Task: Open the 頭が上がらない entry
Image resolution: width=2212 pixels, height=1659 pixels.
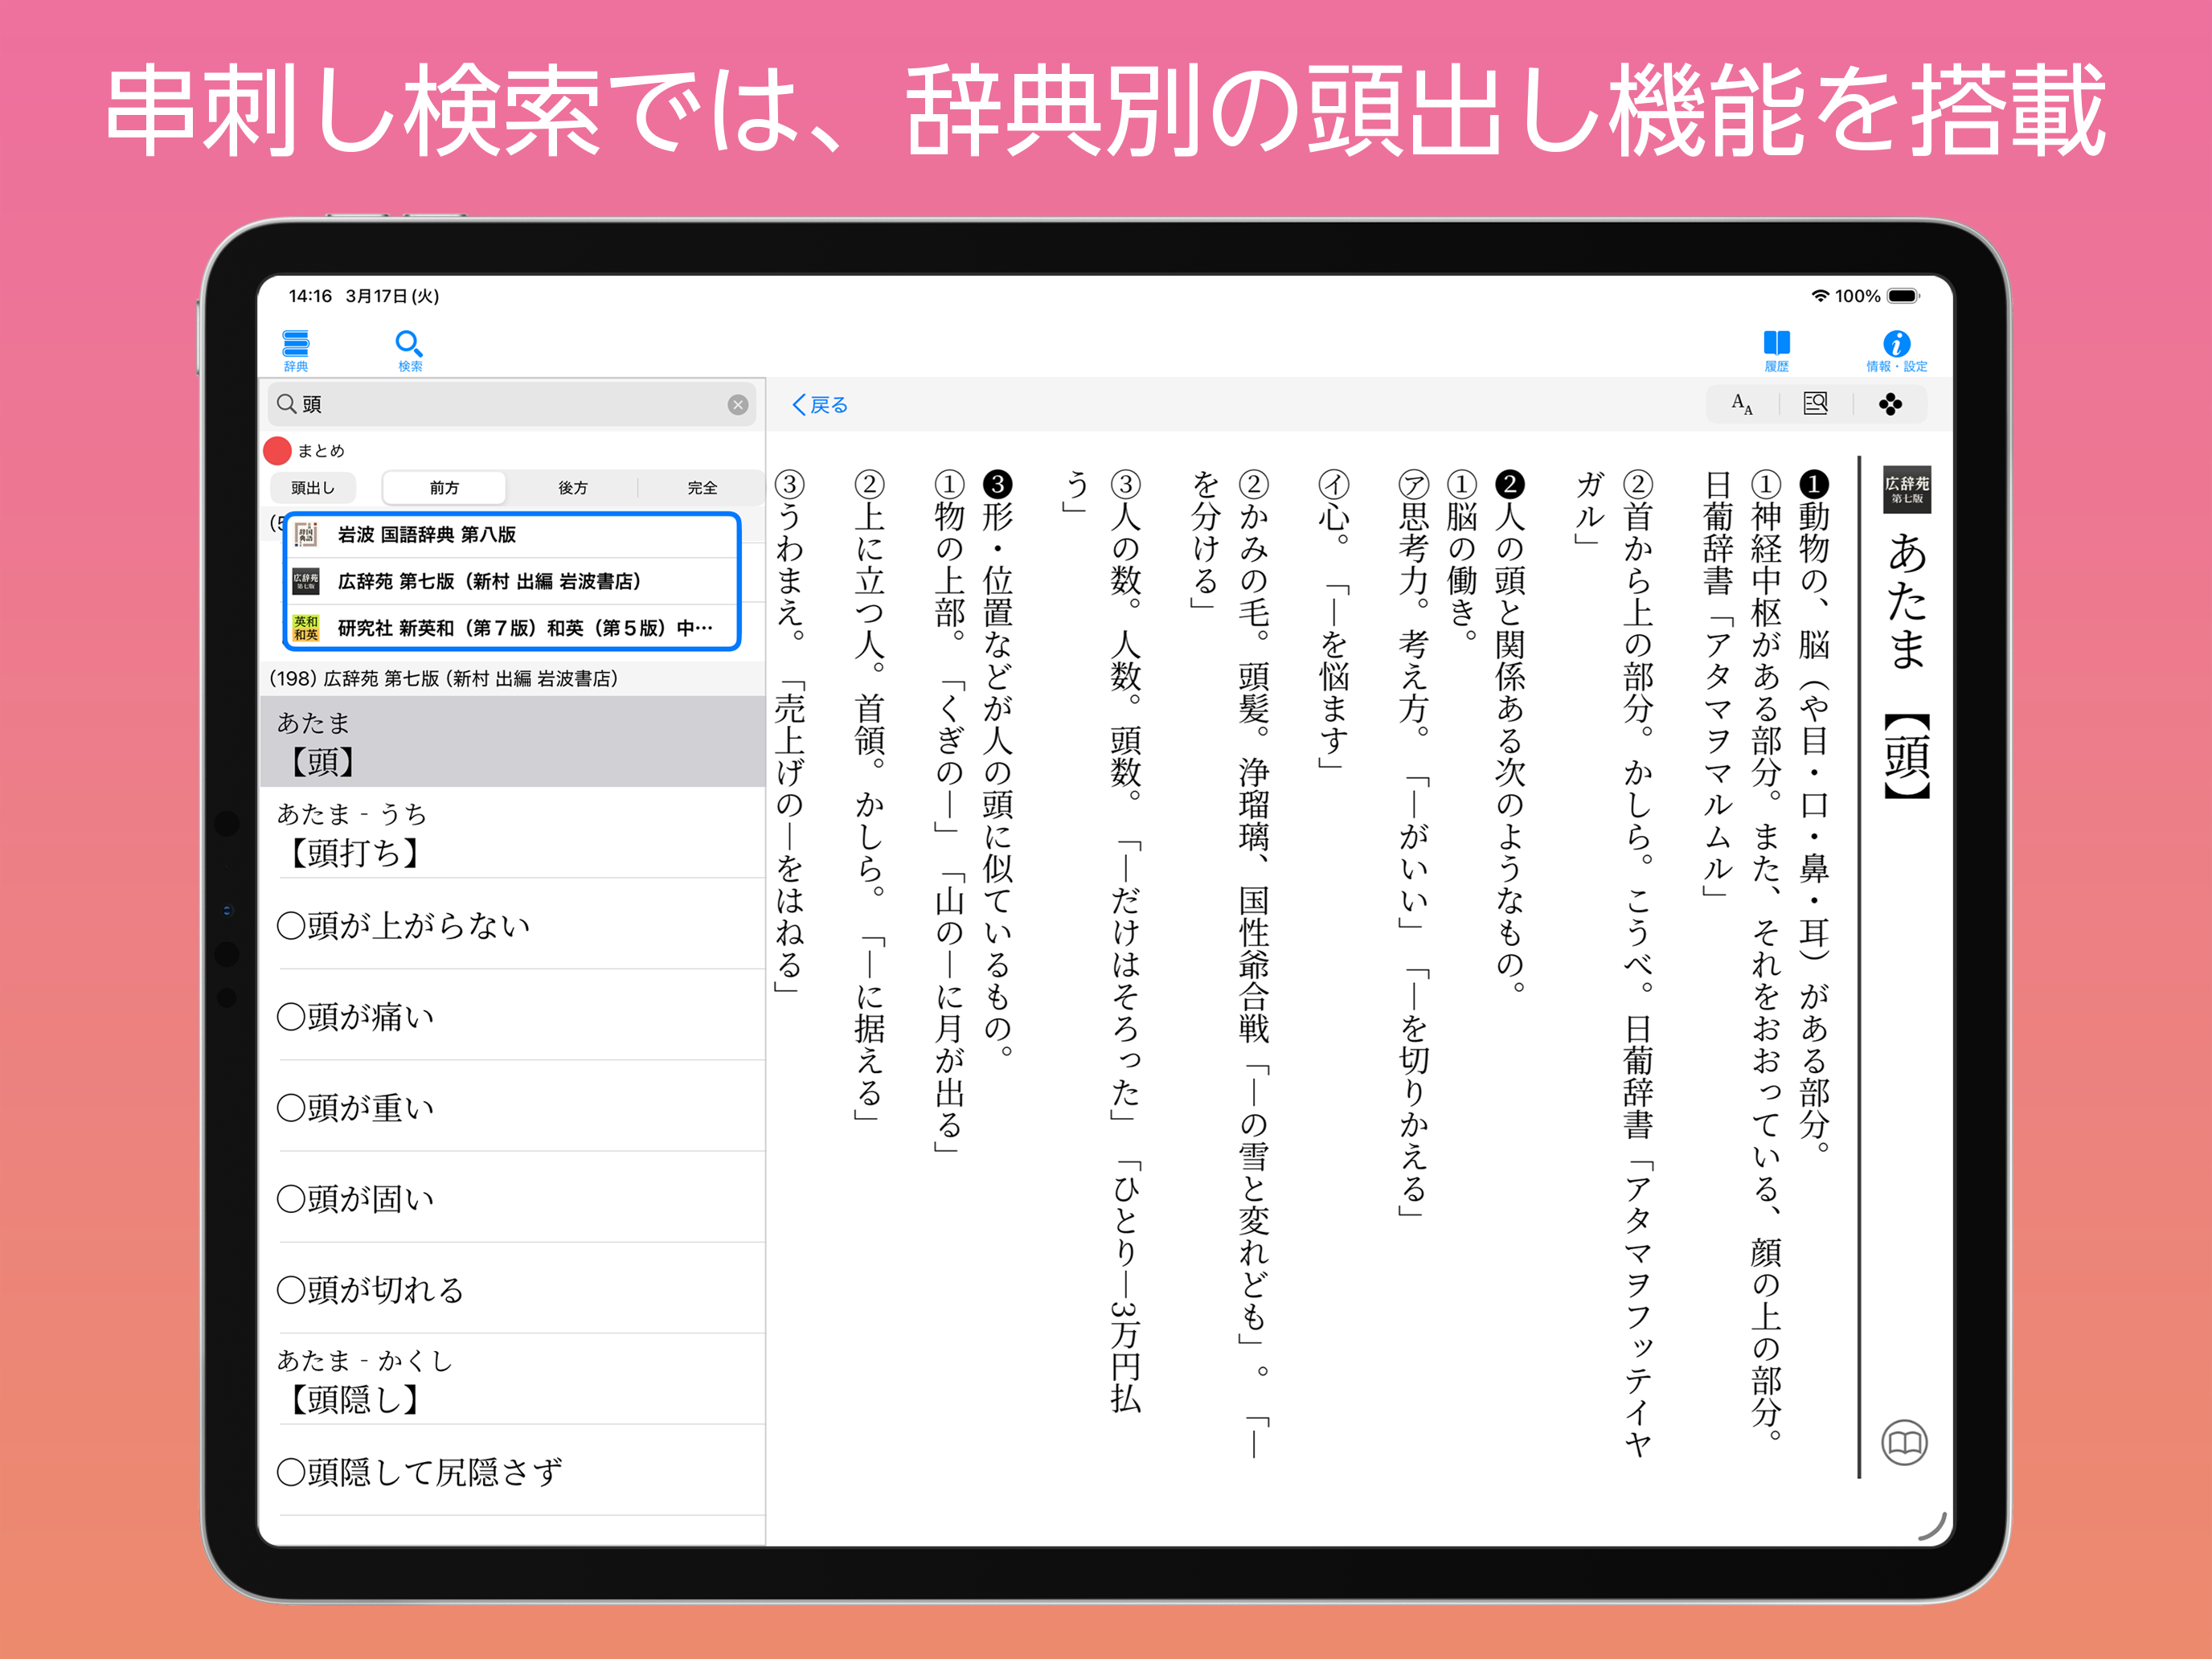Action: pyautogui.click(x=512, y=925)
